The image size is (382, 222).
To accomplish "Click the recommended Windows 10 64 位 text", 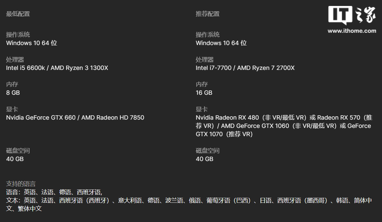I will pyautogui.click(x=221, y=43).
